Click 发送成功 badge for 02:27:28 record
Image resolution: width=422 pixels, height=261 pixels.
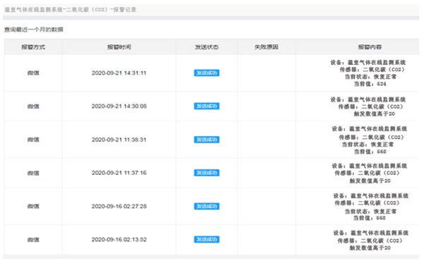coord(206,206)
